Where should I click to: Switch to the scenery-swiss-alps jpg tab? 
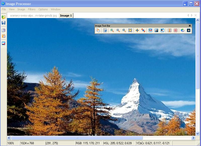pyautogui.click(x=33, y=16)
